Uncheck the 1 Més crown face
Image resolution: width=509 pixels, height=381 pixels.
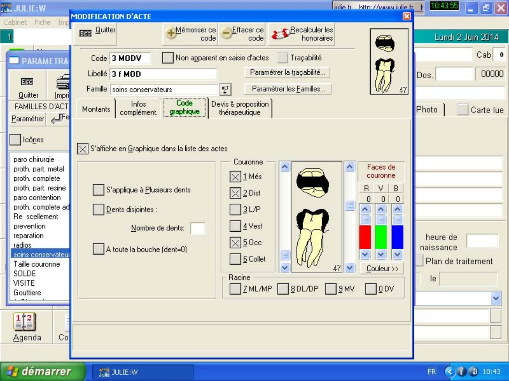(x=235, y=176)
